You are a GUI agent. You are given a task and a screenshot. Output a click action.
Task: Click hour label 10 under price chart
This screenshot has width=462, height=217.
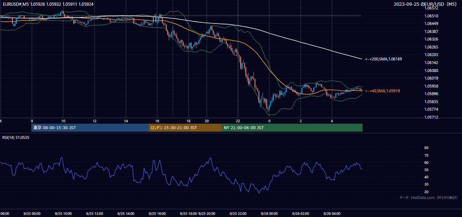(63, 121)
